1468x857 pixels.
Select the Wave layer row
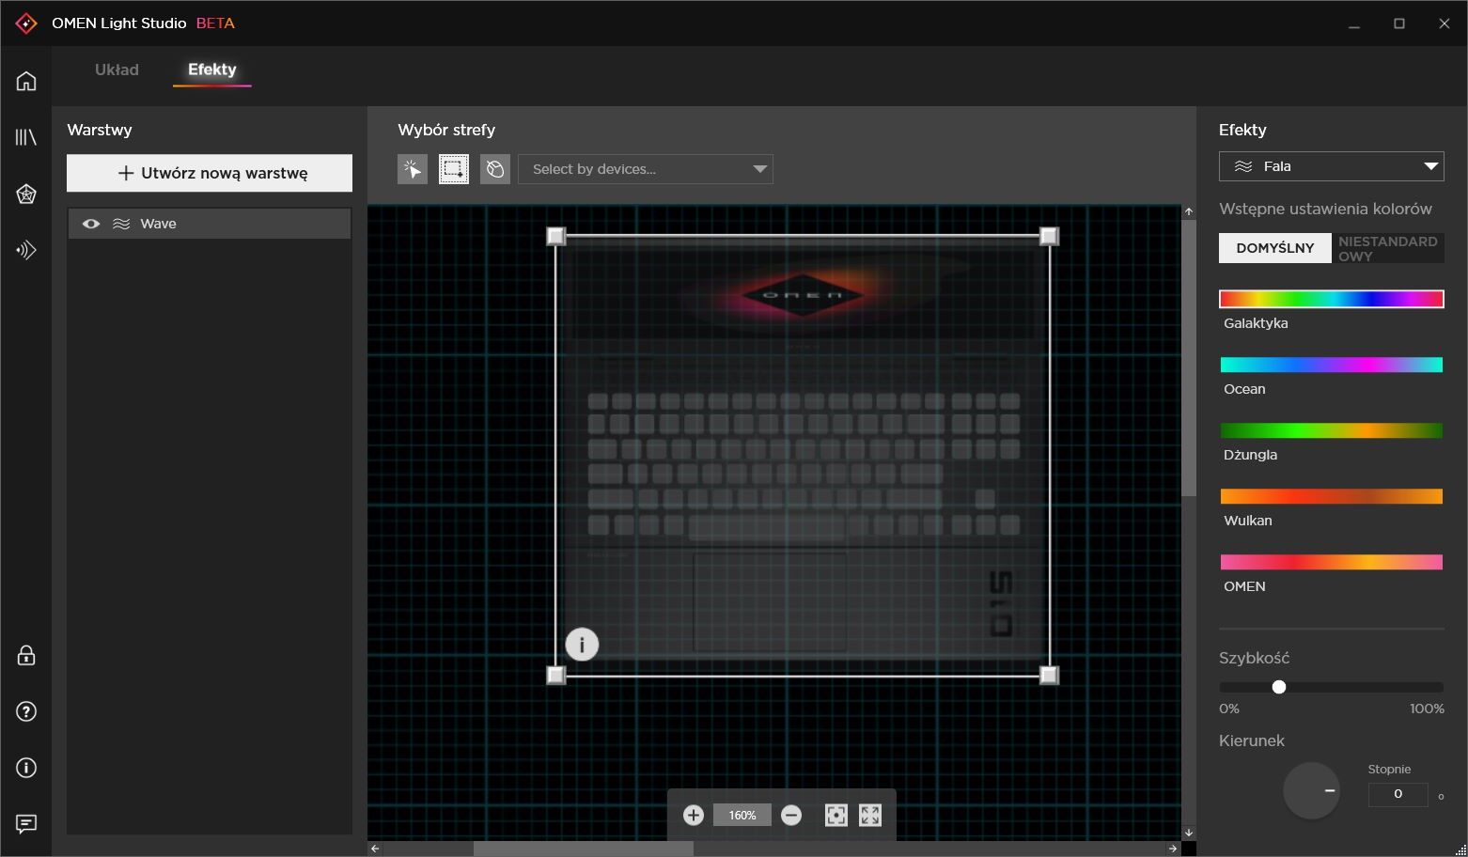(x=210, y=224)
